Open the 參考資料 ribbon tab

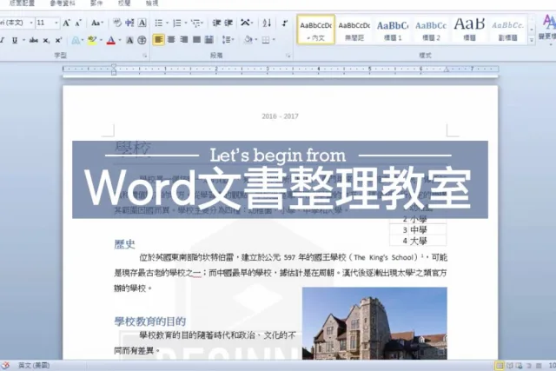[63, 3]
